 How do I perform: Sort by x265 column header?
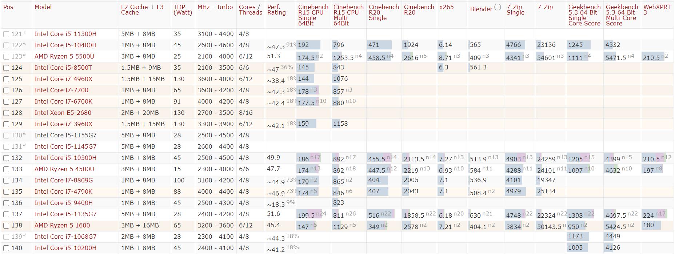tap(447, 7)
